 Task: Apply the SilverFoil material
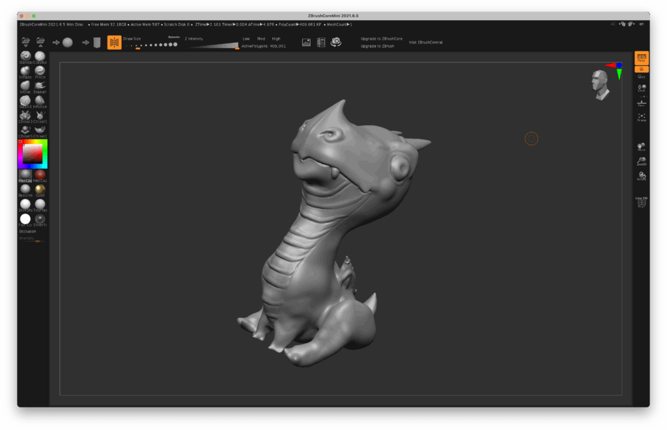pyautogui.click(x=40, y=220)
